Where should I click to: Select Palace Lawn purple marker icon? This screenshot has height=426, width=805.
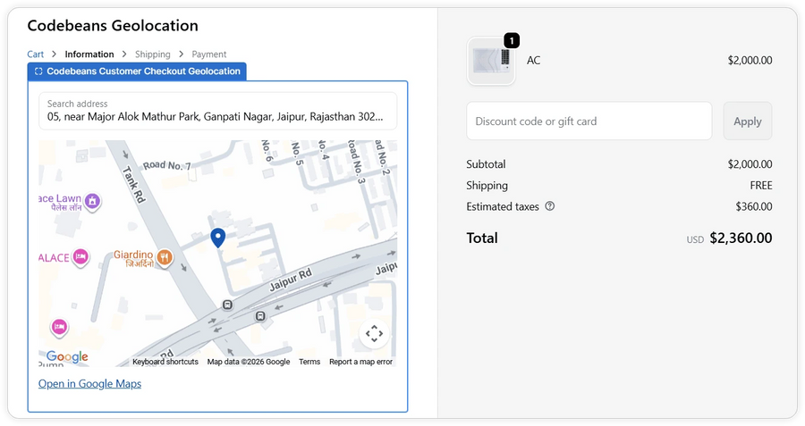click(92, 201)
